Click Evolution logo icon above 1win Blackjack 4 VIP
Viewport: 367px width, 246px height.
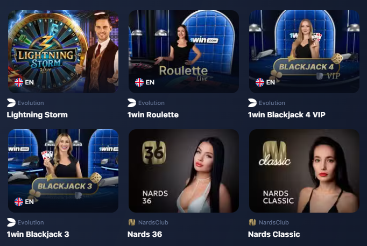[252, 103]
